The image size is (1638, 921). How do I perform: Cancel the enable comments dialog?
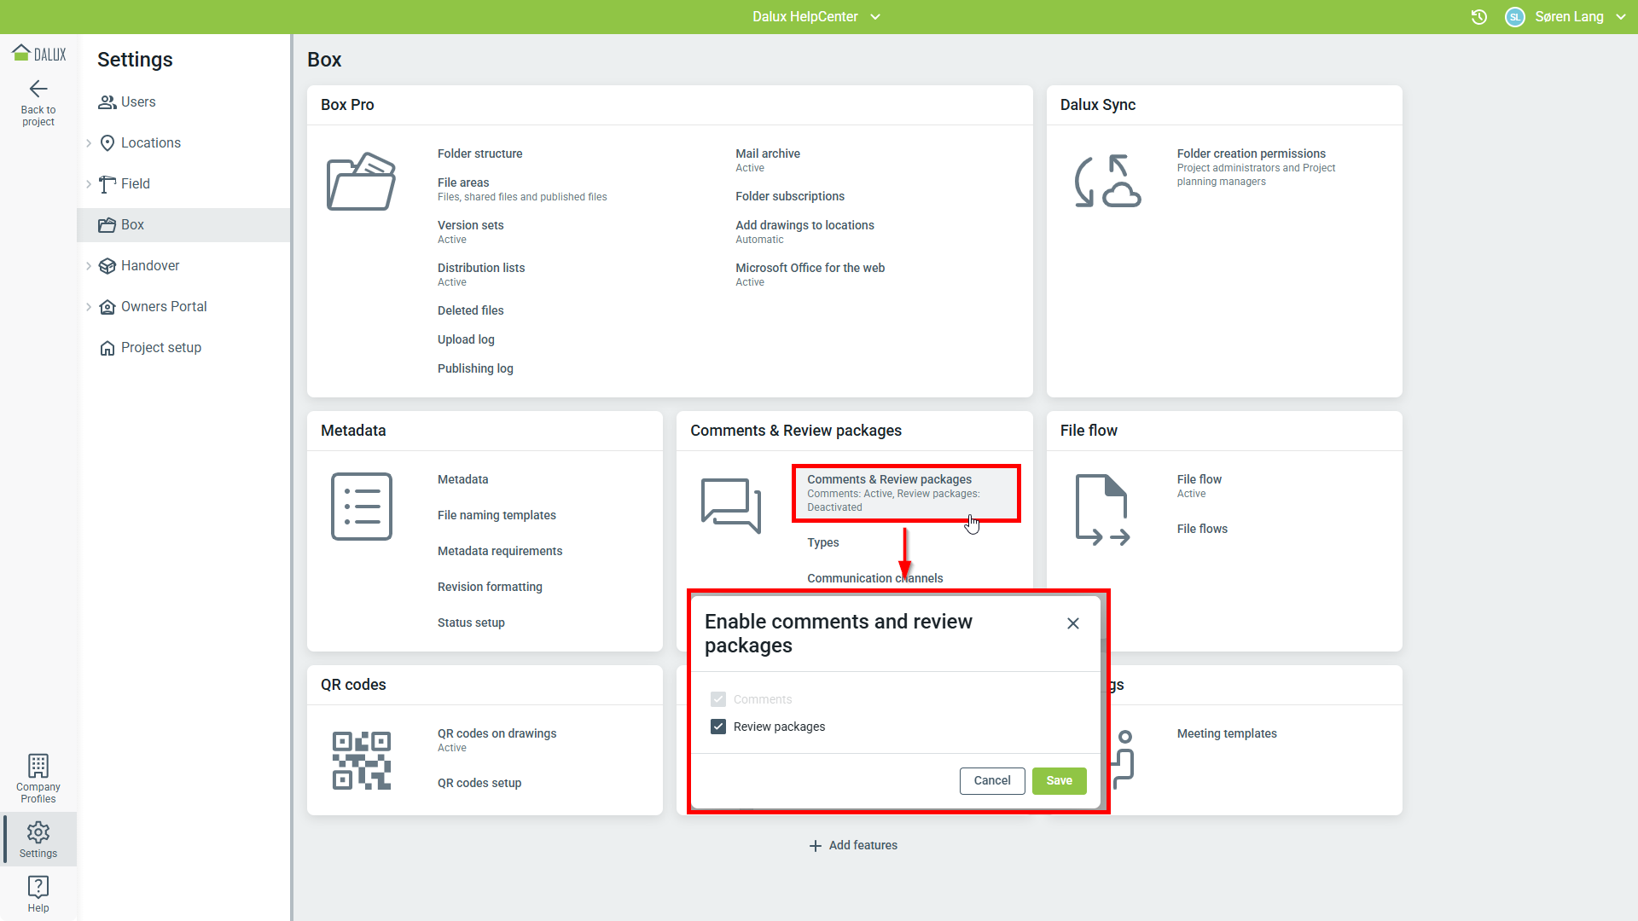(991, 780)
